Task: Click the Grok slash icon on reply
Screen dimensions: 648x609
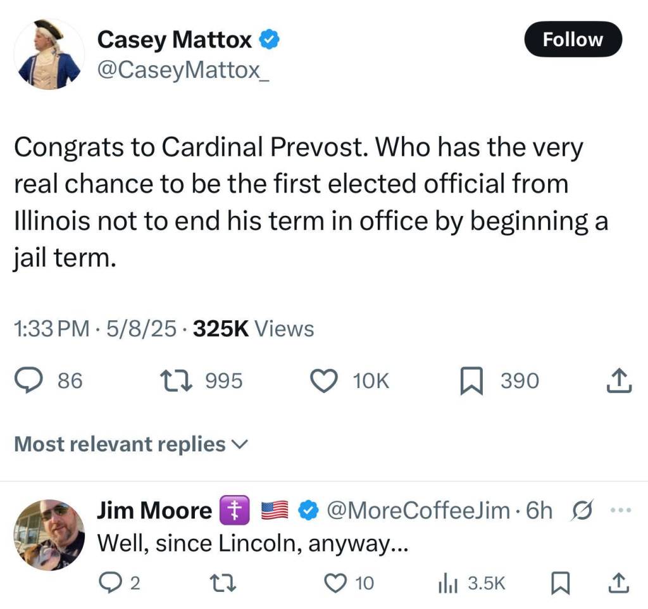Action: click(580, 510)
